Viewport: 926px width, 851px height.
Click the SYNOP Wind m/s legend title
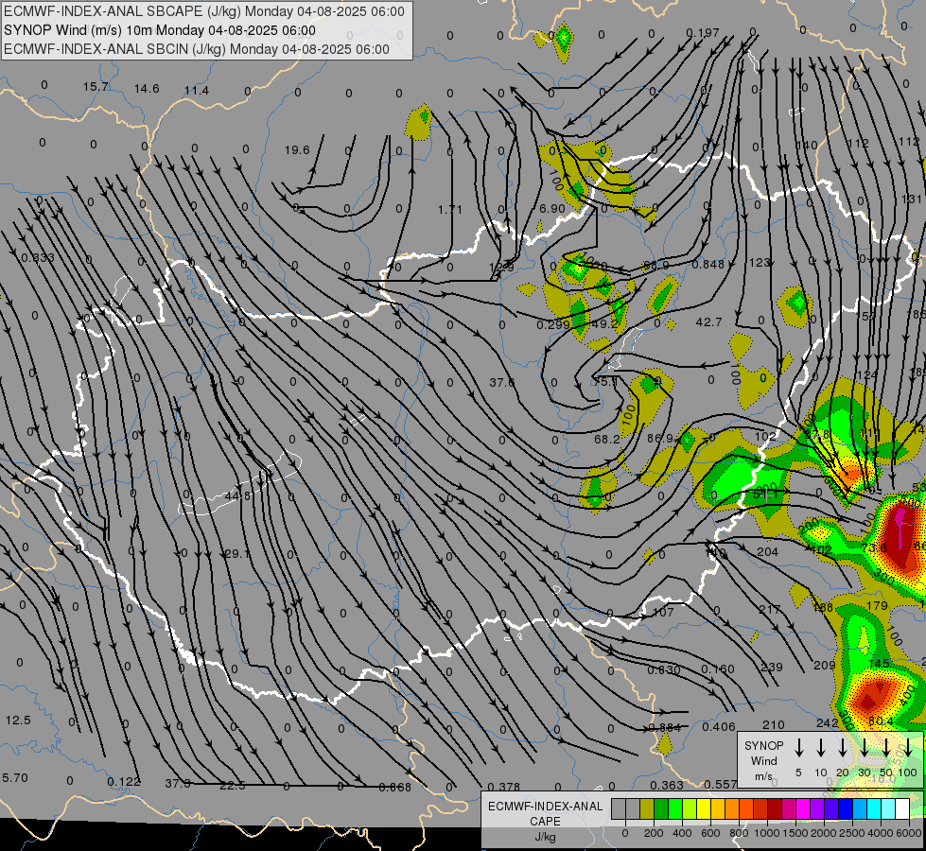(763, 760)
